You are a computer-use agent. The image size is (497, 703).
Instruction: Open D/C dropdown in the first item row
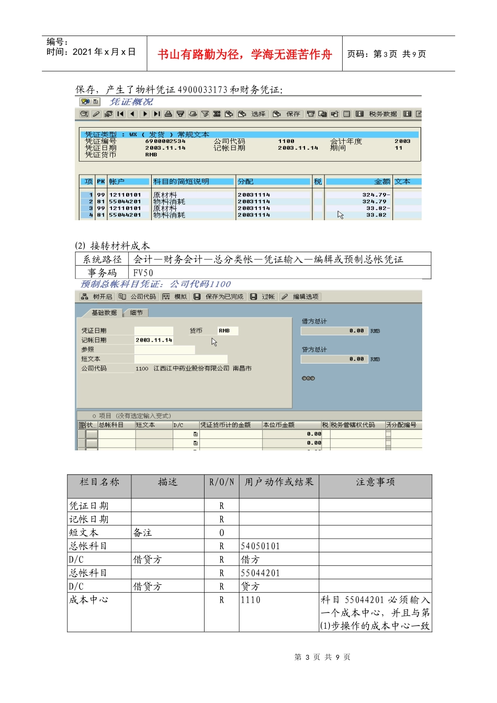[196, 434]
